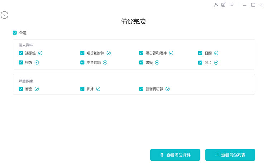Click the 備份完成! title text
The height and width of the screenshot is (165, 265).
click(x=134, y=21)
